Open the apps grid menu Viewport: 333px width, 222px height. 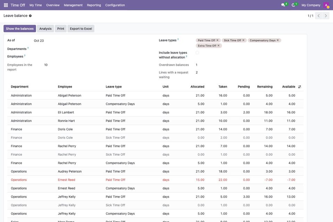[6, 5]
